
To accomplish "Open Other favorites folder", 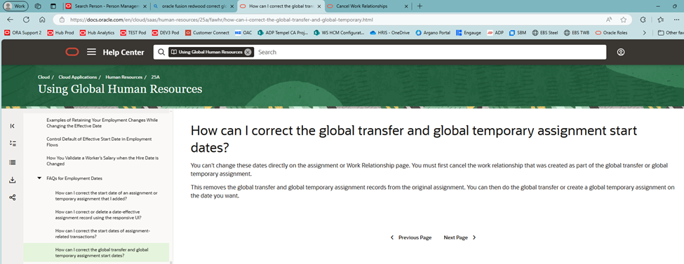I will (x=670, y=32).
